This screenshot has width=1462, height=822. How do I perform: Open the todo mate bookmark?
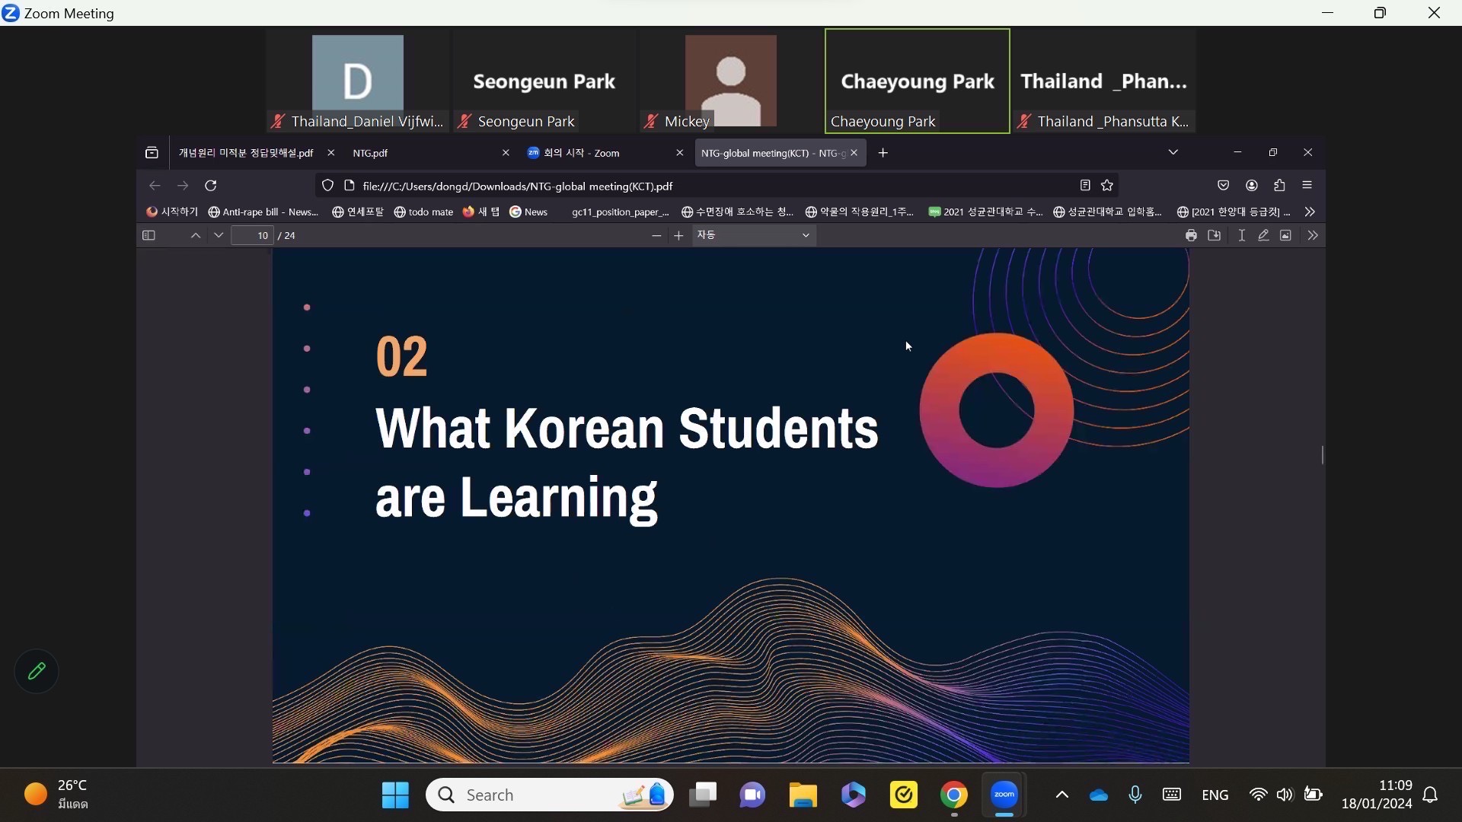coord(423,212)
